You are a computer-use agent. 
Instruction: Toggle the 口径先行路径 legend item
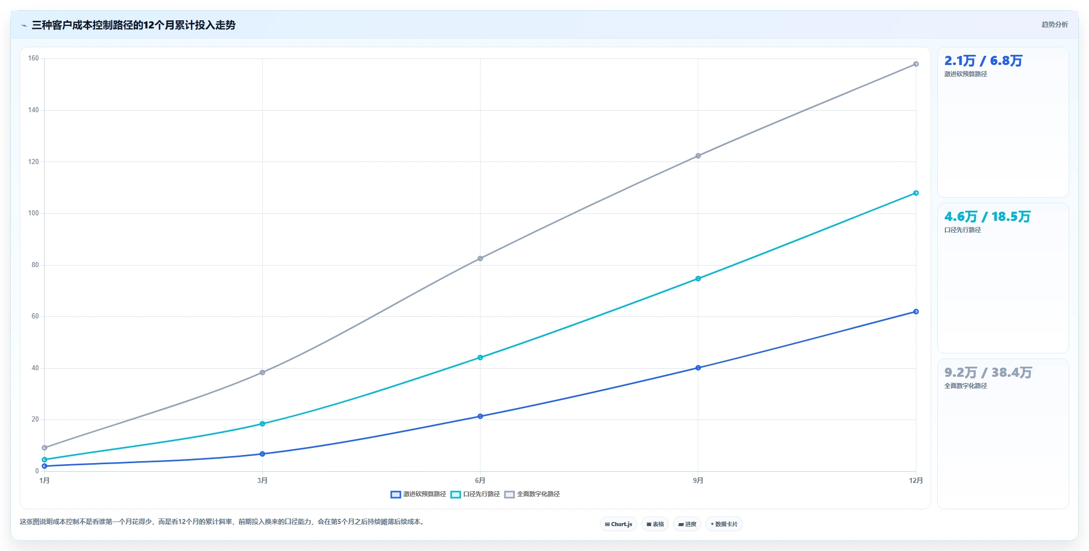[475, 494]
